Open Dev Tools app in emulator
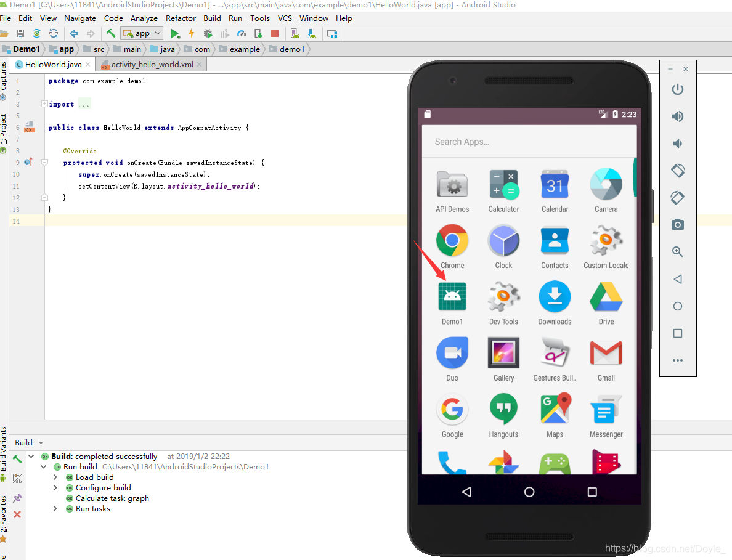 click(x=504, y=303)
